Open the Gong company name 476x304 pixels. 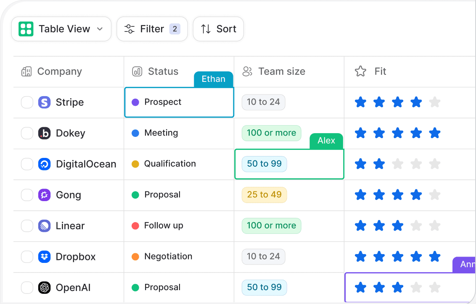click(69, 195)
